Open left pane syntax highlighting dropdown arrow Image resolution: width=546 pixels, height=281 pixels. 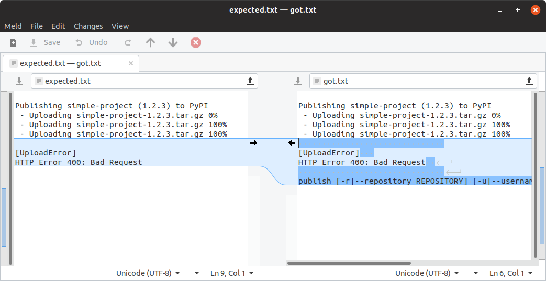click(196, 273)
